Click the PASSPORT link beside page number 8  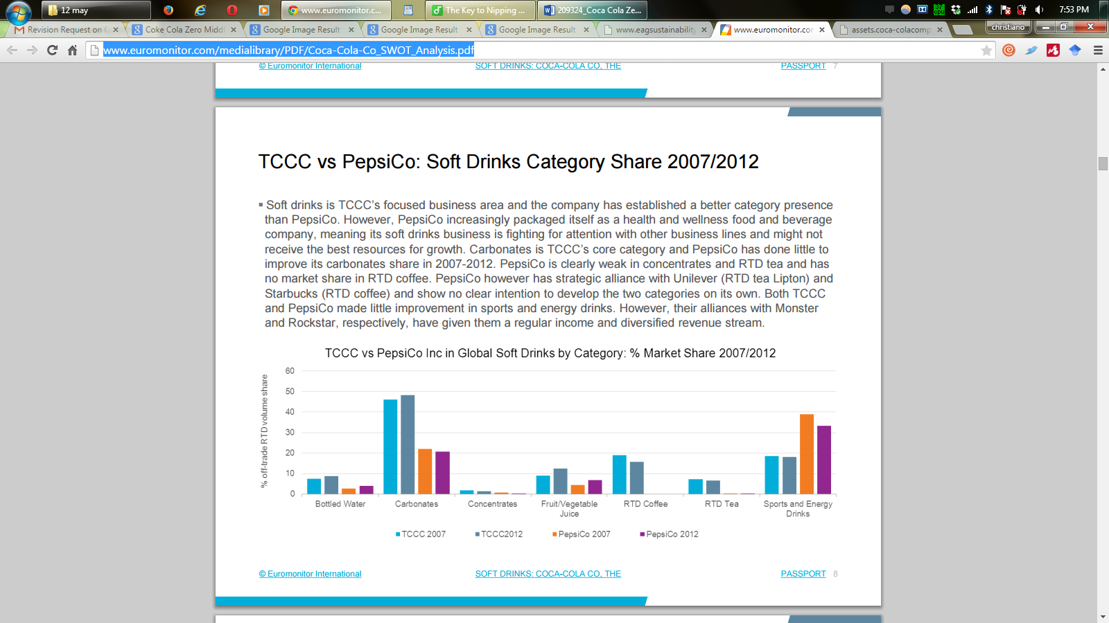click(803, 574)
